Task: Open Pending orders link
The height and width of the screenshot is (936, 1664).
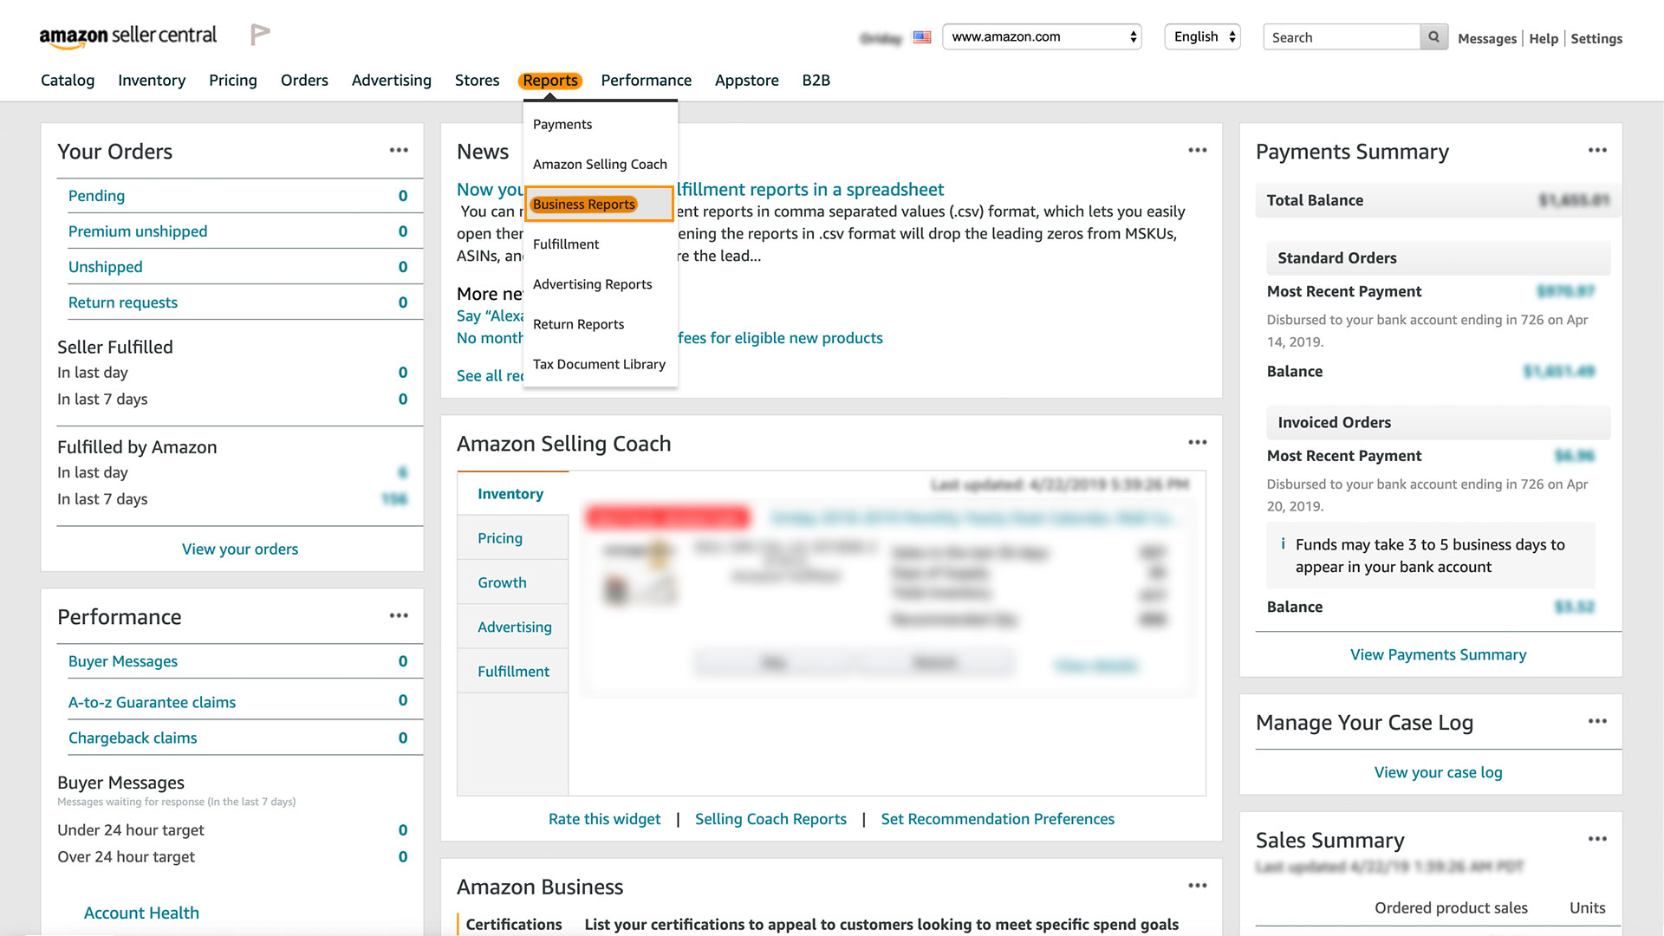Action: [x=96, y=196]
